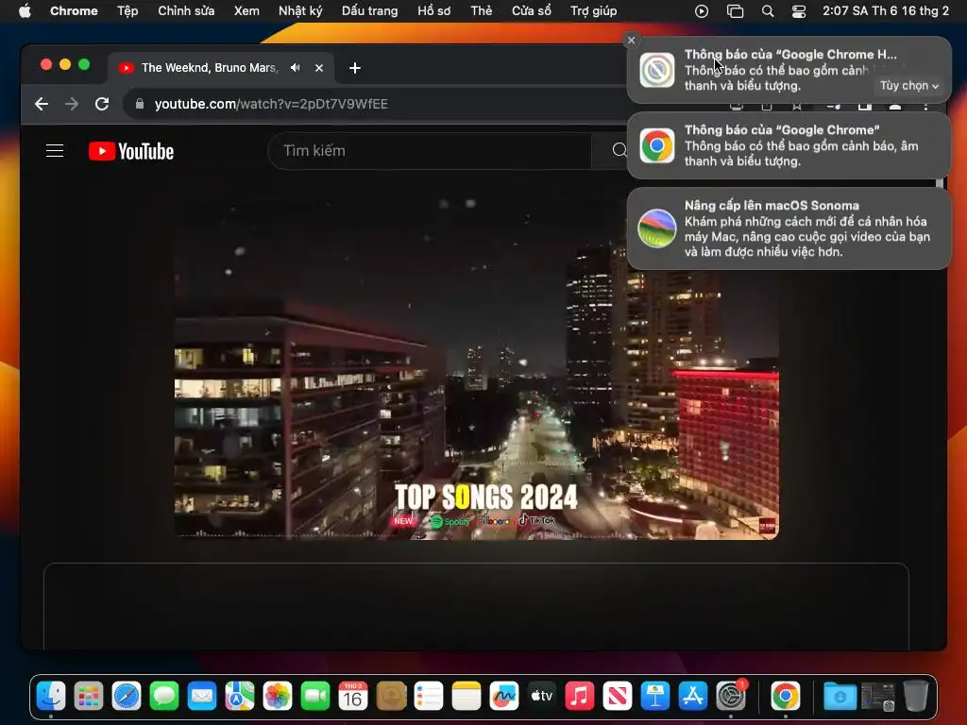Expand the Tùy chọn notification dropdown
Image resolution: width=967 pixels, height=725 pixels.
909,86
